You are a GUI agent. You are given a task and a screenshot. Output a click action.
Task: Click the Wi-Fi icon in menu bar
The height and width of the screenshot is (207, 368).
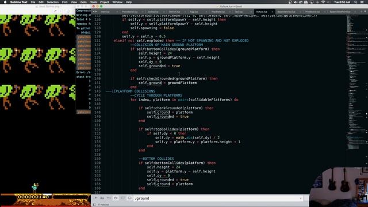click(x=323, y=2)
